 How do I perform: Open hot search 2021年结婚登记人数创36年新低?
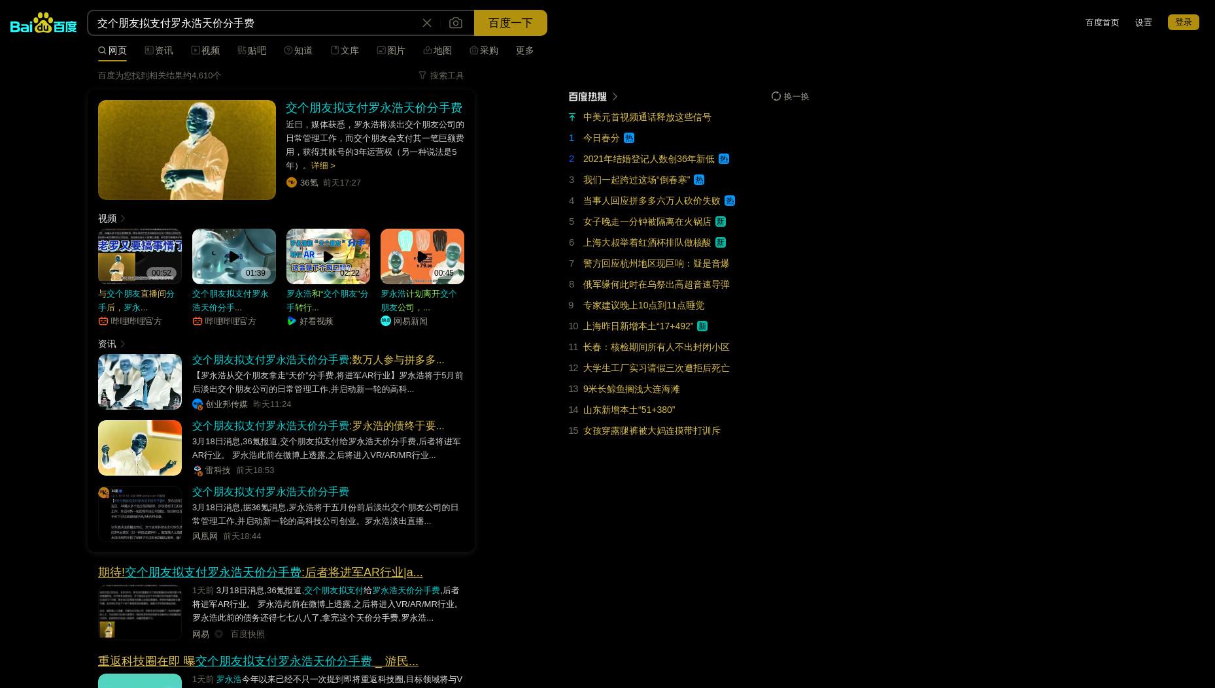click(x=649, y=159)
